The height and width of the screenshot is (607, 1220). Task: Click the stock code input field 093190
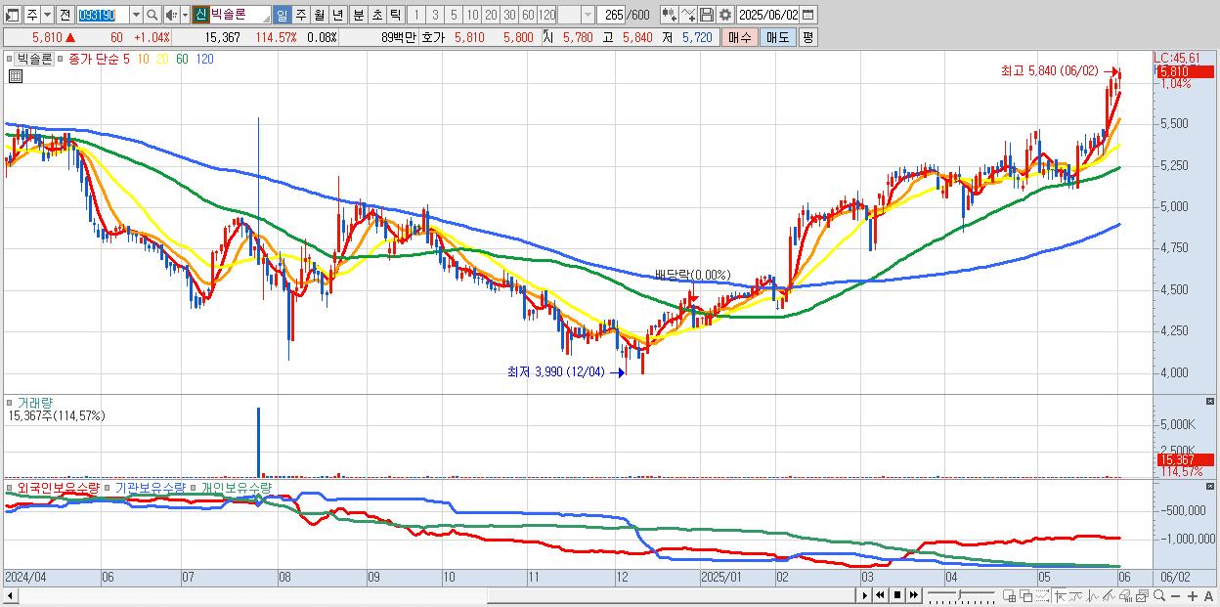104,15
